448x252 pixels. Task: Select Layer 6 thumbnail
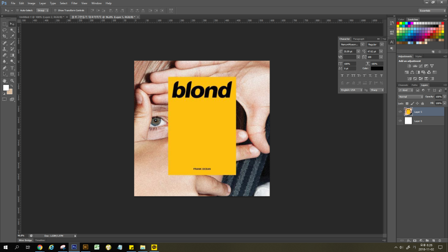pyautogui.click(x=408, y=121)
